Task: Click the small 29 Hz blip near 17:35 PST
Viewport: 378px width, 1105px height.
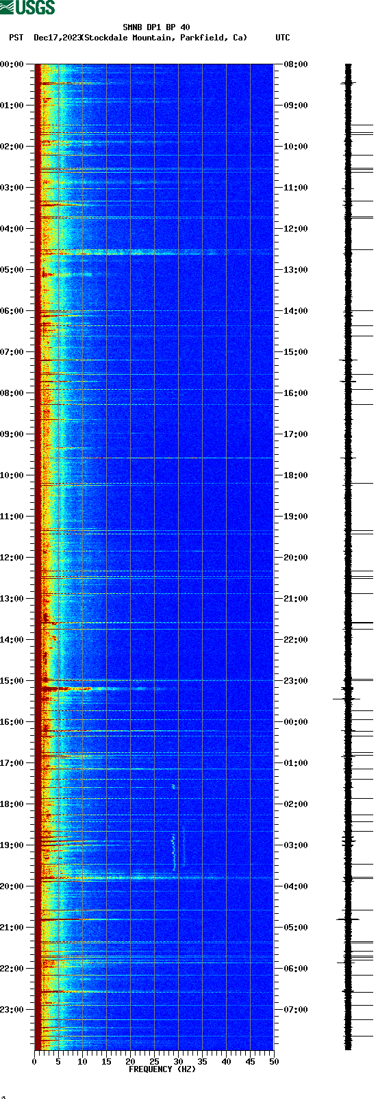Action: 174,786
